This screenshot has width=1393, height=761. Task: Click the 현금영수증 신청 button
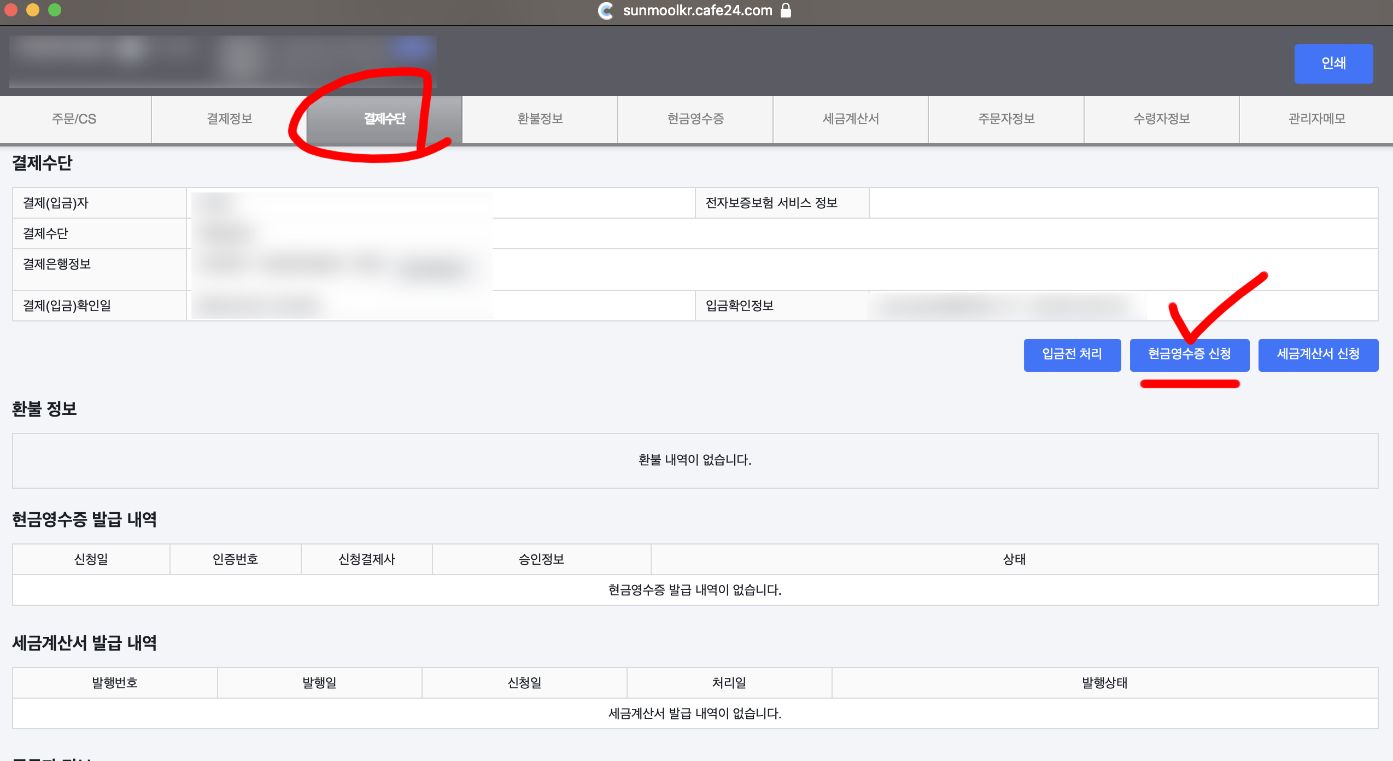tap(1189, 354)
